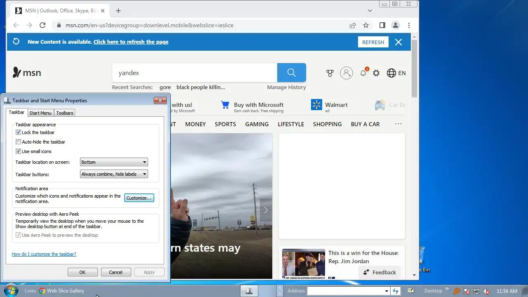Click the MSN search box containing yandex
Screen dimensions: 528x297
point(195,73)
